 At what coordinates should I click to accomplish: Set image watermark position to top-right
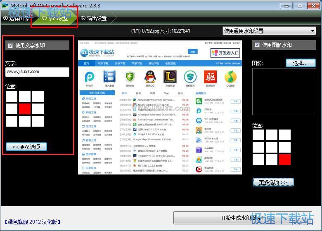coord(285,135)
